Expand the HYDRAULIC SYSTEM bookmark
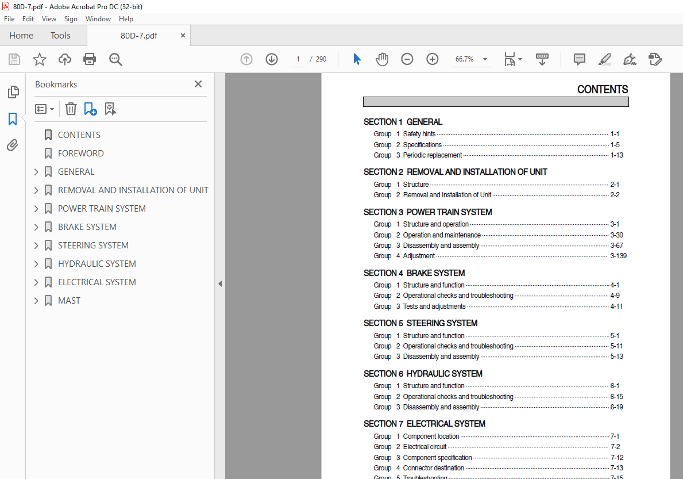Viewport: 683px width, 479px height. point(36,264)
